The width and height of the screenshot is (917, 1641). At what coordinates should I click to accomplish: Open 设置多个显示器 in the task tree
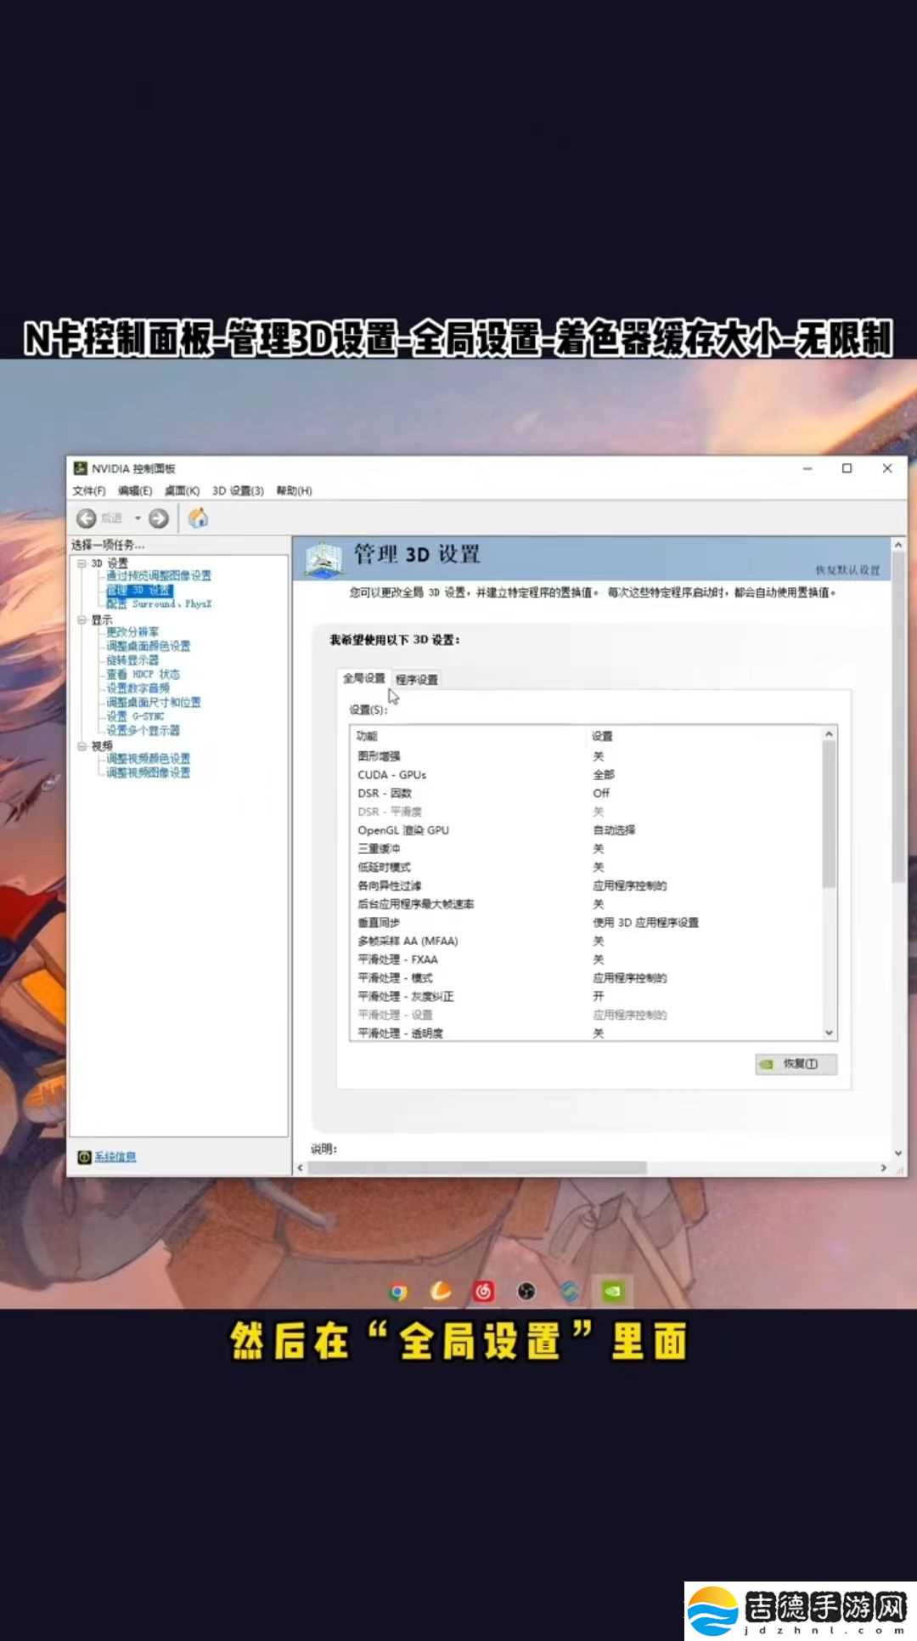tap(143, 730)
